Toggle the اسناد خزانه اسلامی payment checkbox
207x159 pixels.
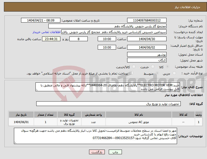pyautogui.click(x=132, y=73)
